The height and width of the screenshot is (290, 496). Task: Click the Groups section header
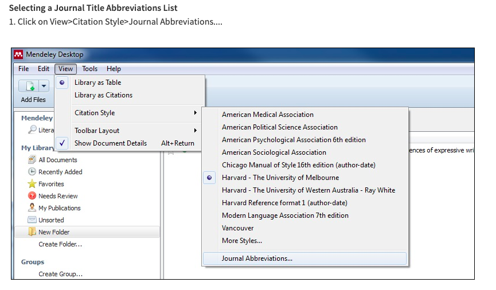[x=33, y=262]
